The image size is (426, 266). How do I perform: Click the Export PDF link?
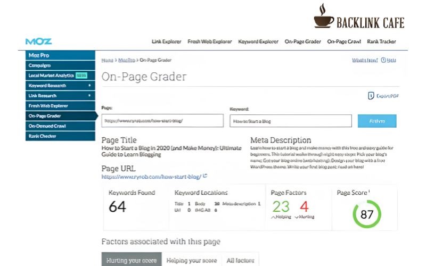click(387, 96)
